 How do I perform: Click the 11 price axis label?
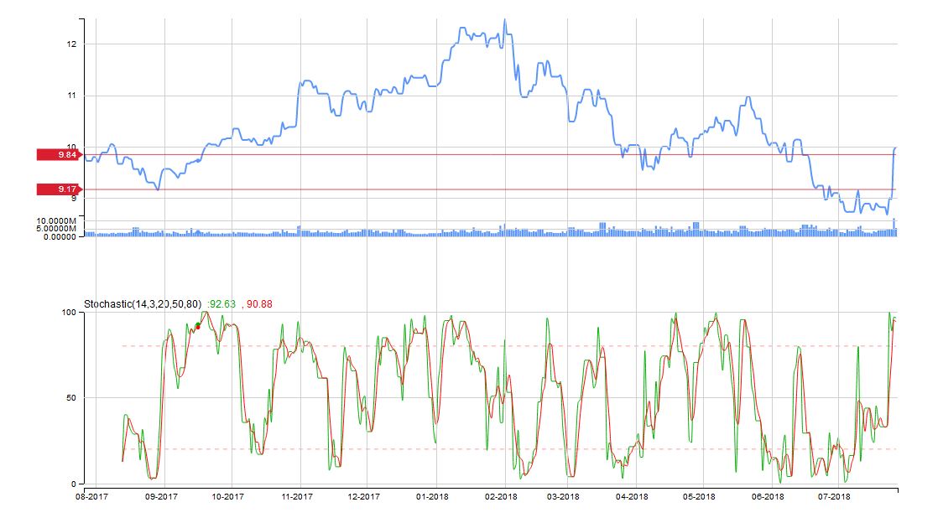coord(71,96)
